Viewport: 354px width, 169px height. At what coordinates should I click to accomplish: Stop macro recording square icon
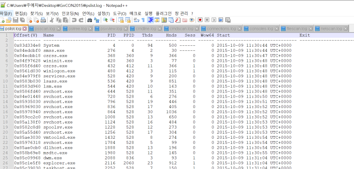click(207, 20)
